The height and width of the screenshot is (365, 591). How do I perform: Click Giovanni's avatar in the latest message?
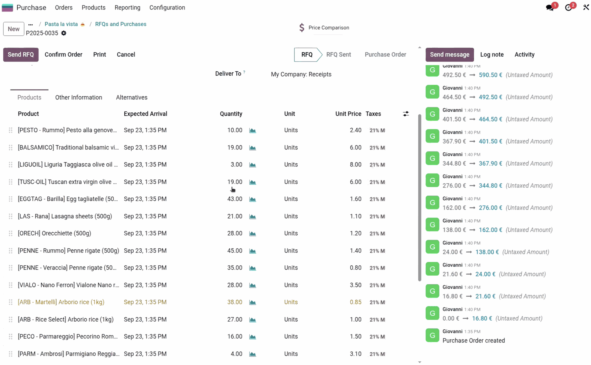432,70
